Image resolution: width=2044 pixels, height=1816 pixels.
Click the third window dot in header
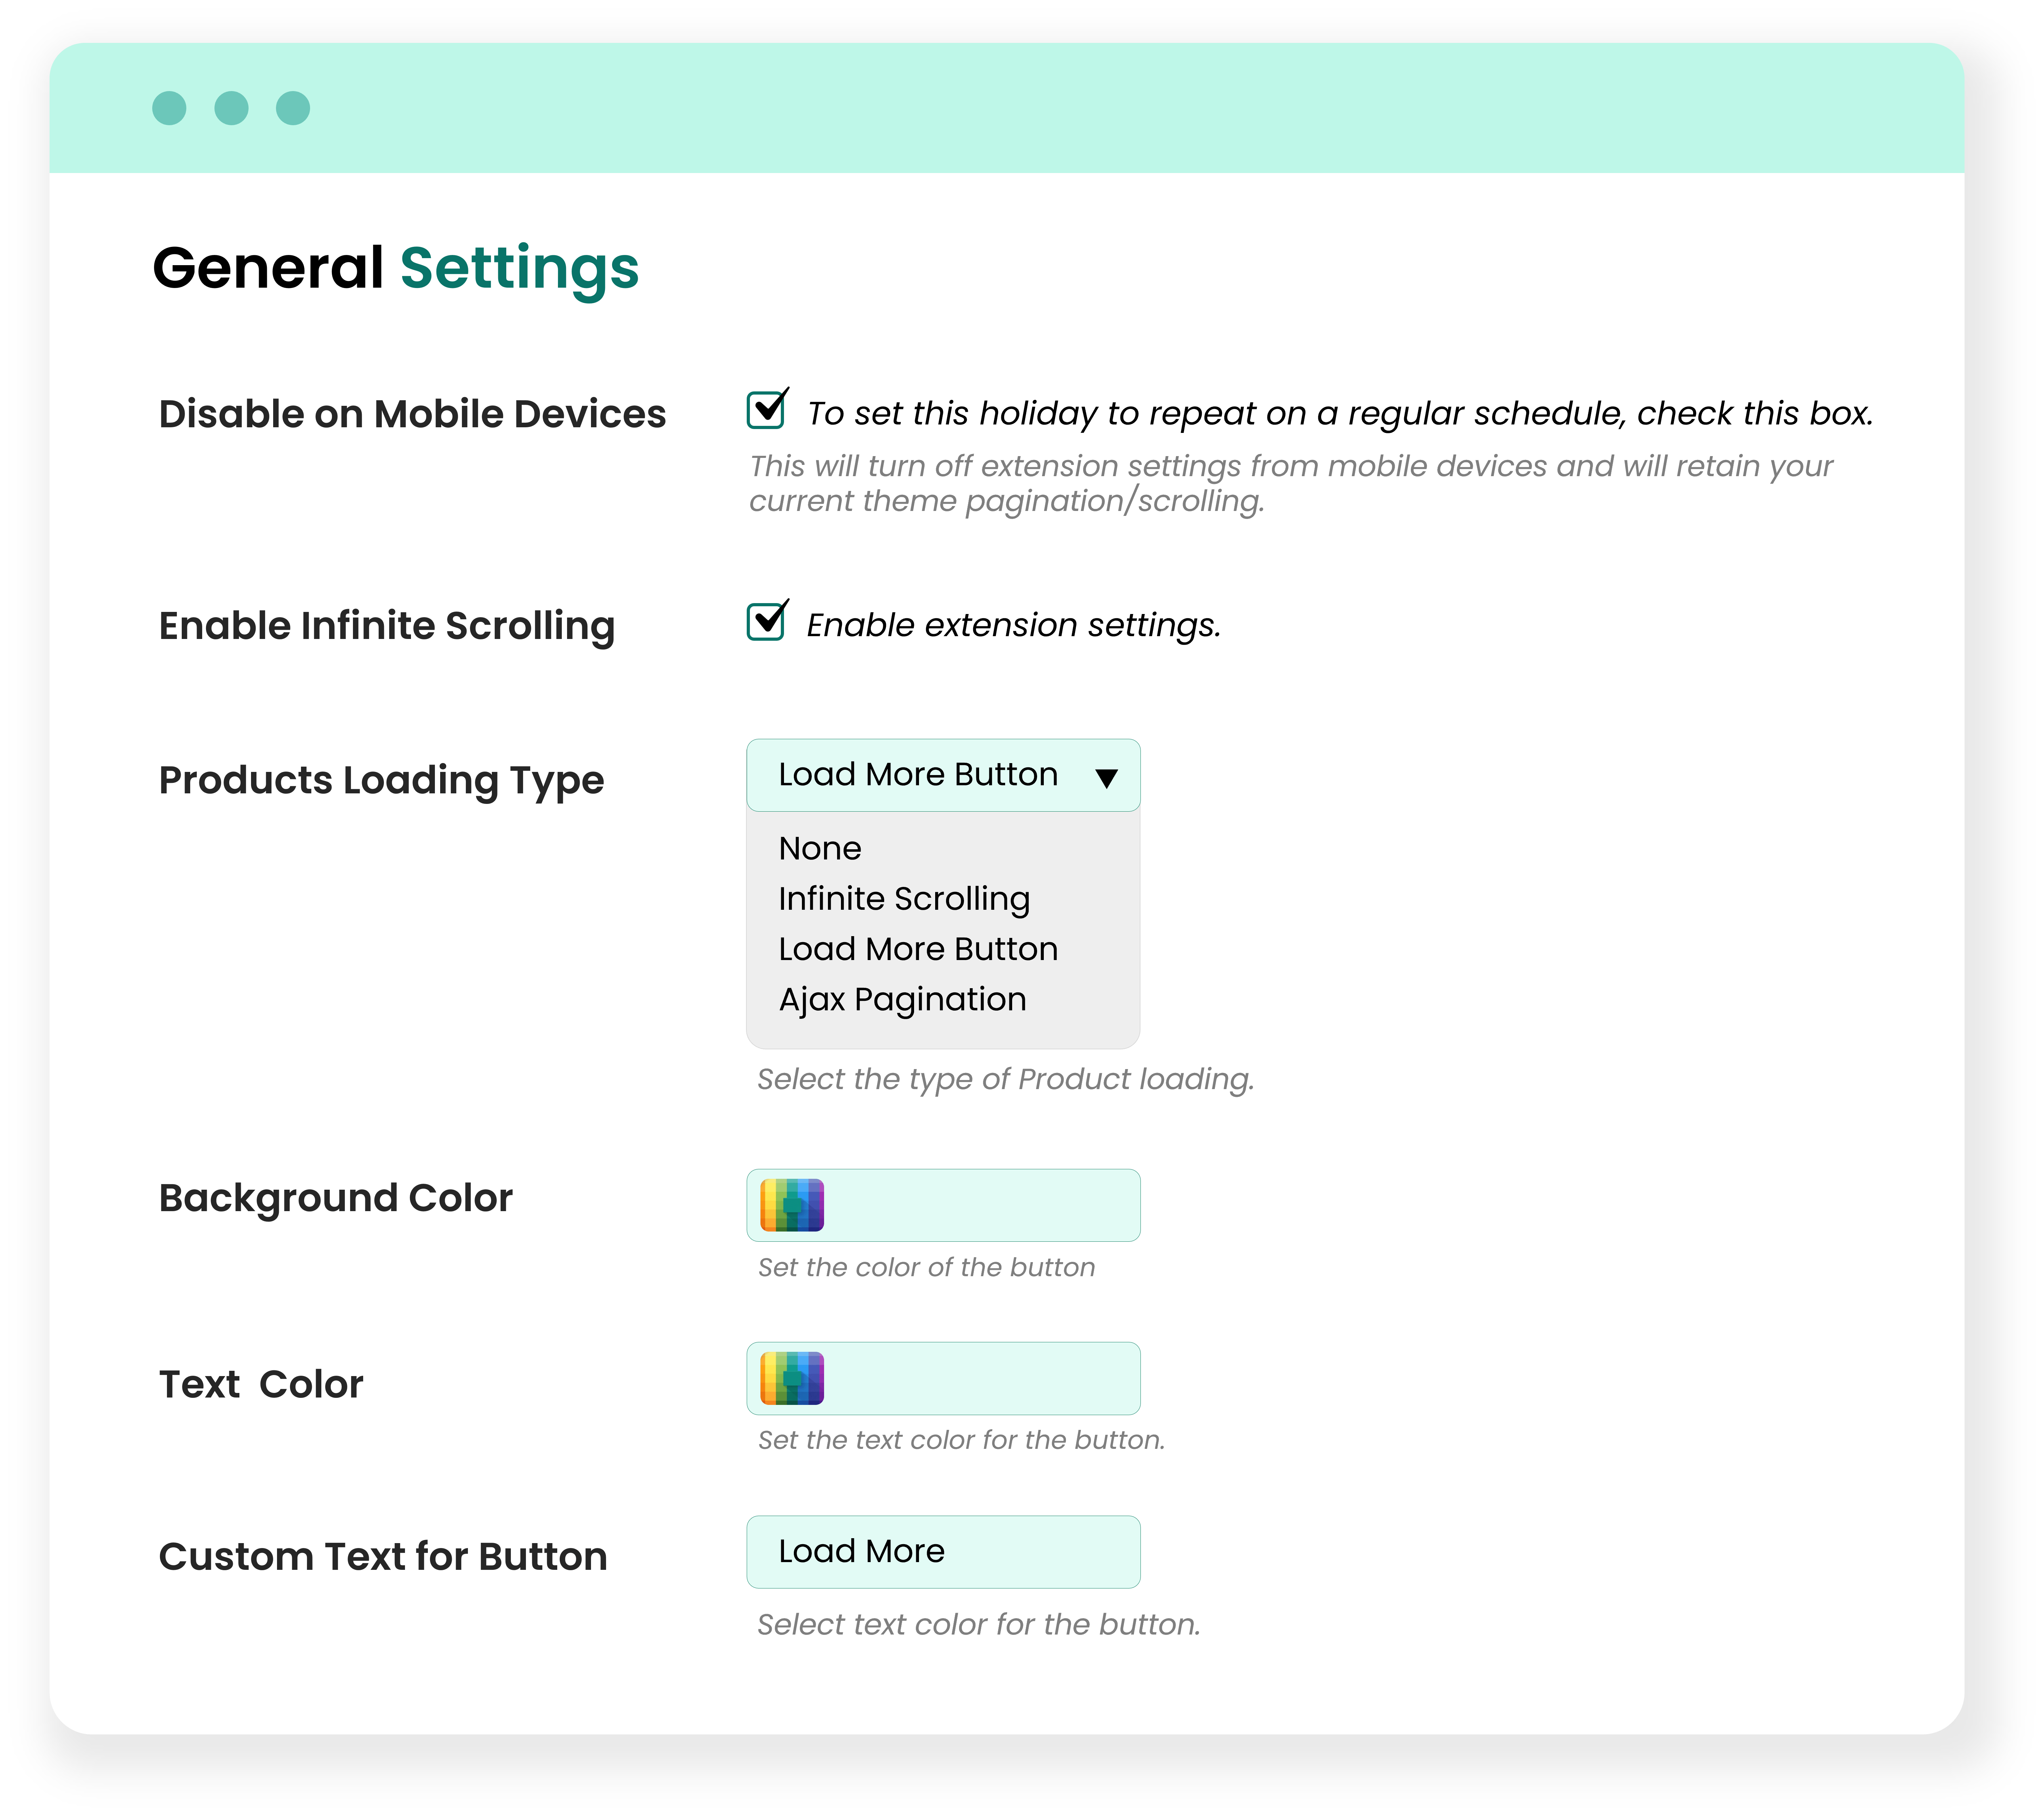[x=293, y=108]
